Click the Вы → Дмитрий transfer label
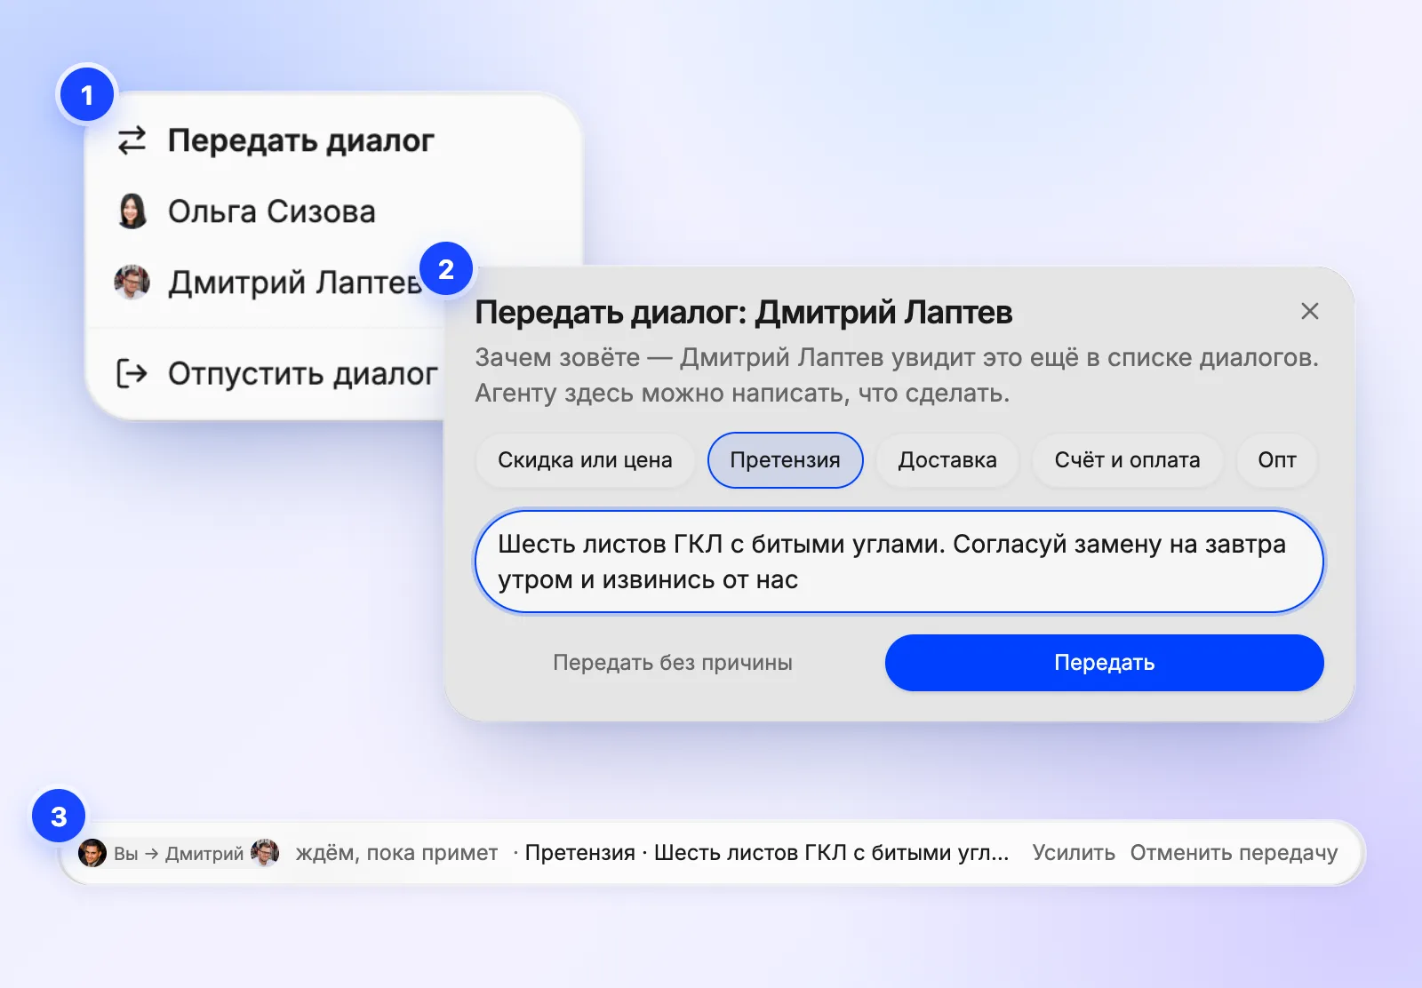Image resolution: width=1422 pixels, height=988 pixels. coord(179,854)
